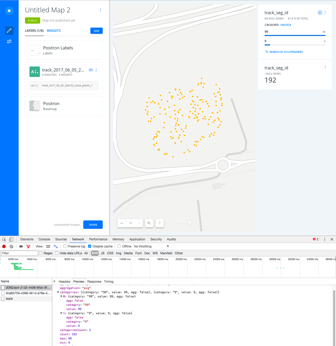
Task: Clear the network log icon
Action: [x=11, y=246]
